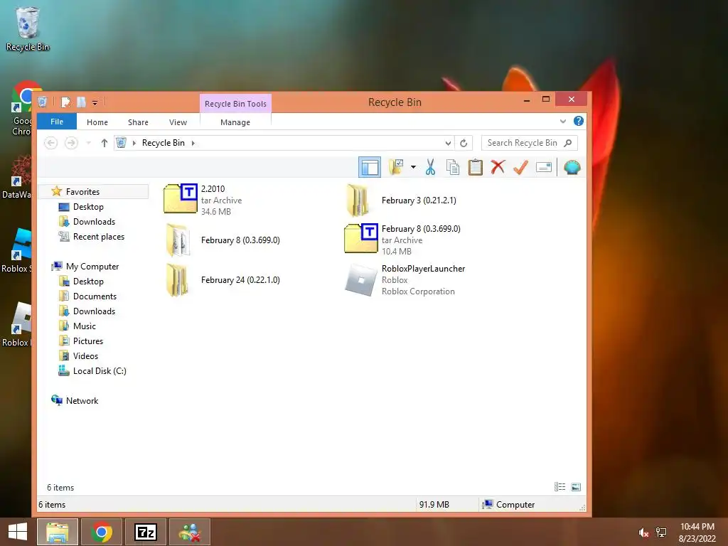The height and width of the screenshot is (546, 728).
Task: Select Desktop under Favorites
Action: coord(88,207)
